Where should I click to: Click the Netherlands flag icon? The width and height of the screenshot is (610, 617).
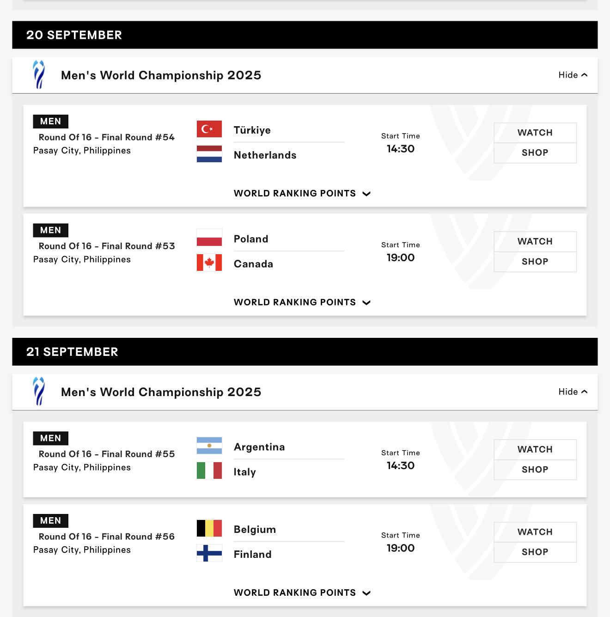tap(209, 154)
